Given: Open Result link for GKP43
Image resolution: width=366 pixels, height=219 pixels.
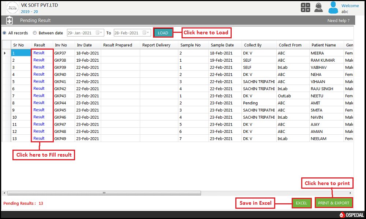Looking at the screenshot, I should (x=39, y=95).
